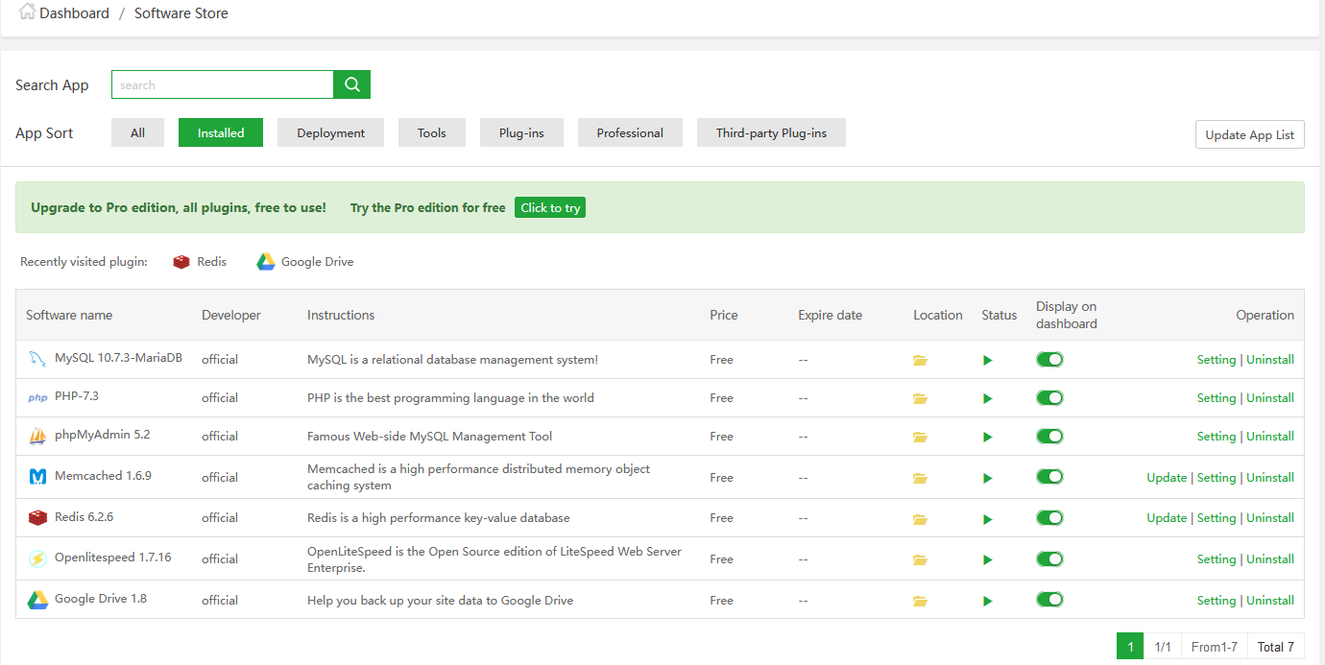Open recently visited Redis plugin icon
The width and height of the screenshot is (1325, 665).
click(x=181, y=262)
